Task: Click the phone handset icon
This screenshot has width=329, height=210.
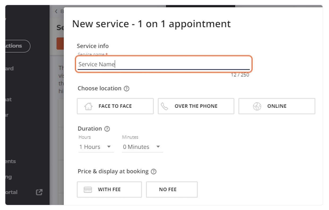Action: click(x=164, y=106)
